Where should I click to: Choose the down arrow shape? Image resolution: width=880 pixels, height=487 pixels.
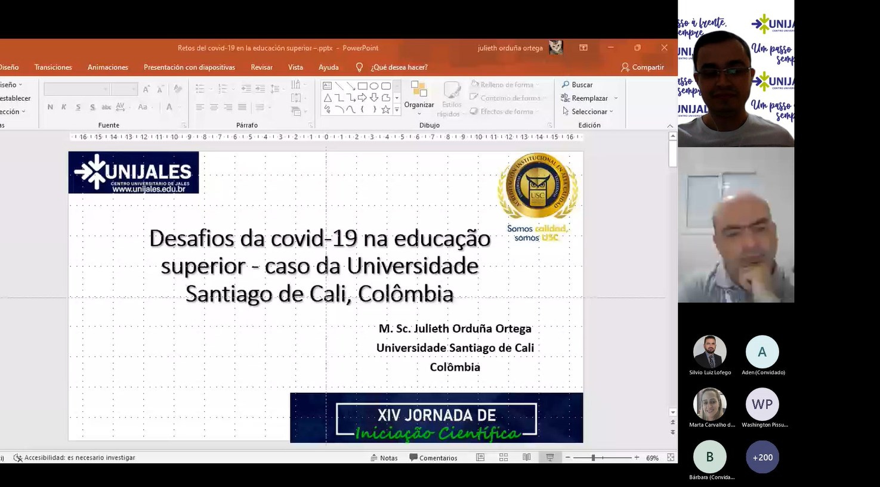[x=374, y=98]
